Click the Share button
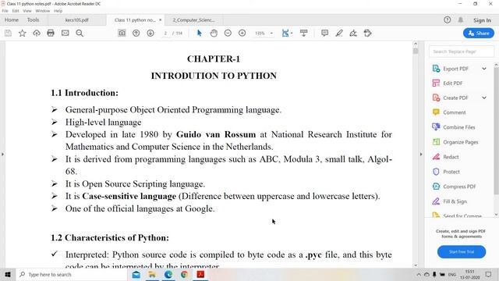This screenshot has height=281, width=499. pos(479,33)
